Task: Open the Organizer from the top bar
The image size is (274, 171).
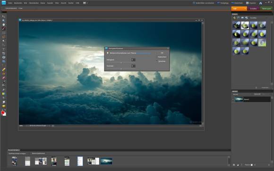Action: pyautogui.click(x=251, y=3)
